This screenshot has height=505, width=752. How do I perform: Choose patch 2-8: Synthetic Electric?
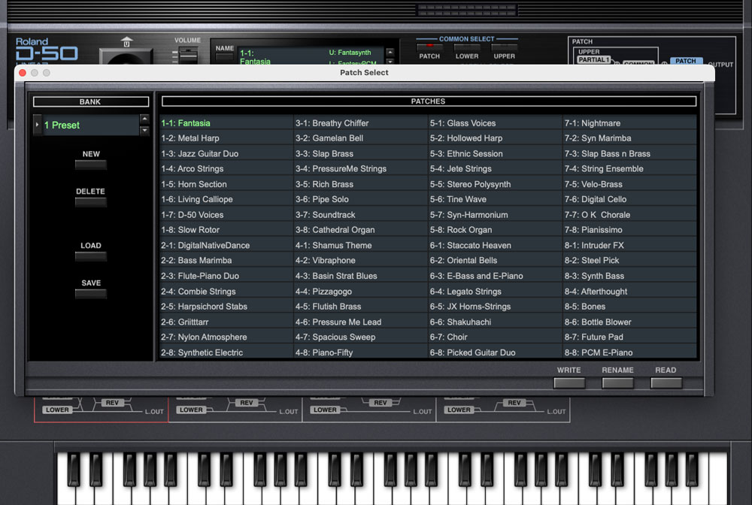[x=226, y=352]
